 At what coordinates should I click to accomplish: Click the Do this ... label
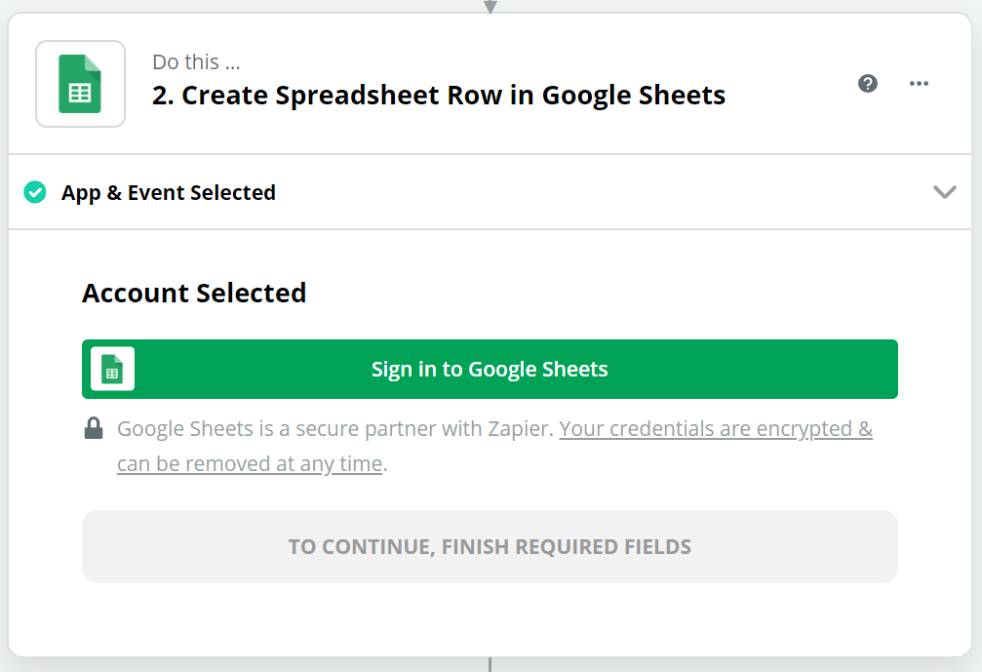pyautogui.click(x=196, y=62)
